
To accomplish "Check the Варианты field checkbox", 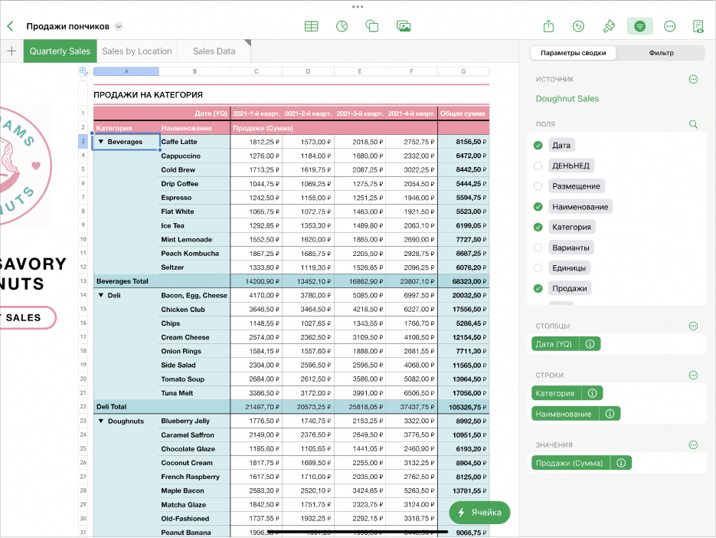I will tap(538, 248).
